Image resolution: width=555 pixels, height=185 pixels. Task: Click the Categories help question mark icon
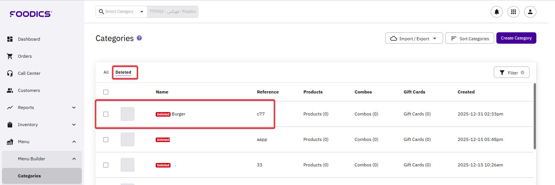[x=139, y=38]
